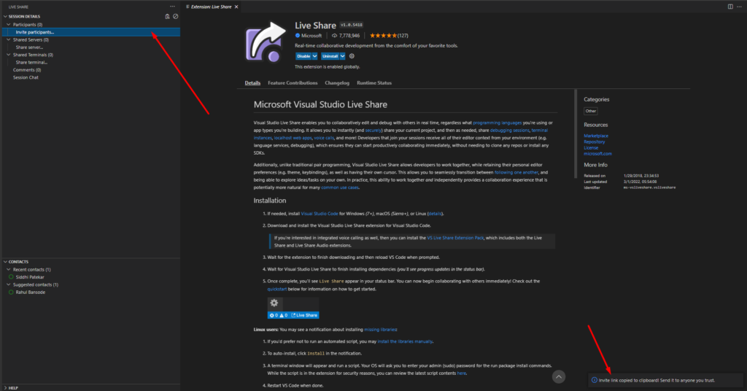747x391 pixels.
Task: Collapse the Session Details section
Action: click(x=5, y=16)
